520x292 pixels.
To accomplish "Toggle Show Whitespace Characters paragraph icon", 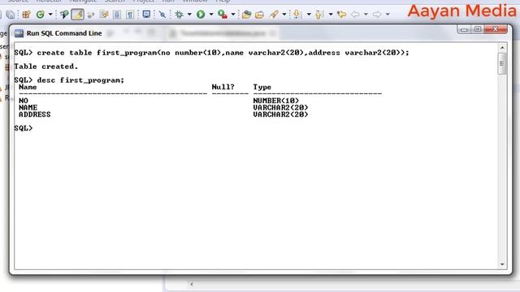I will [130, 15].
